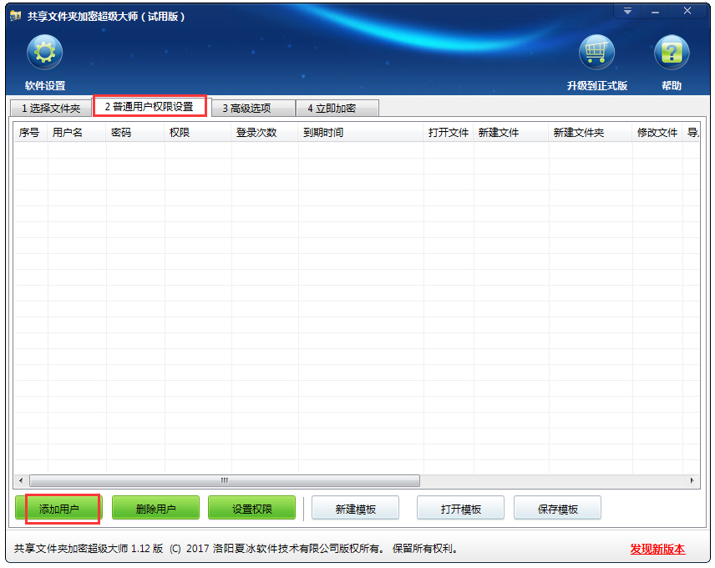The width and height of the screenshot is (715, 568).
Task: Click the 删除用户 button
Action: 155,509
